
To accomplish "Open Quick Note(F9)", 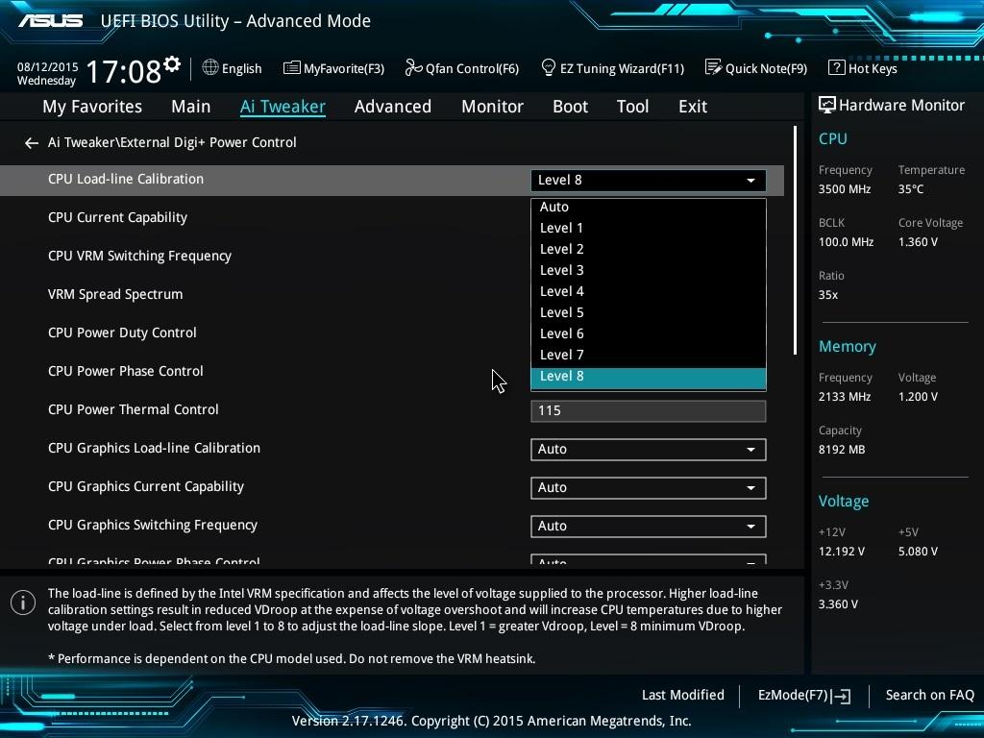I will pos(755,68).
